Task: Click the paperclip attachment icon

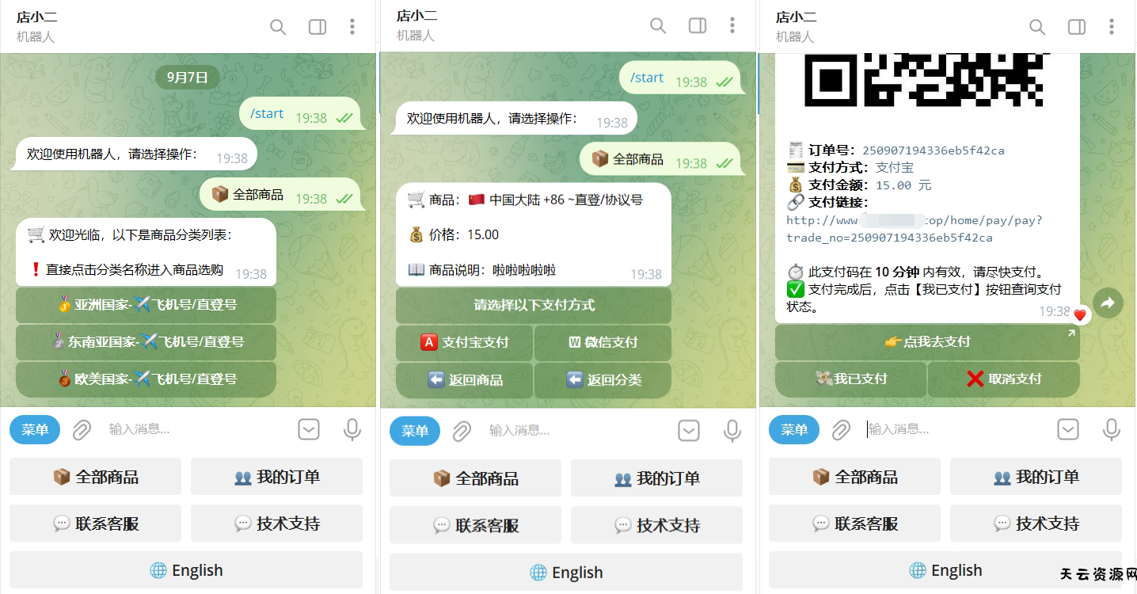Action: 82,429
